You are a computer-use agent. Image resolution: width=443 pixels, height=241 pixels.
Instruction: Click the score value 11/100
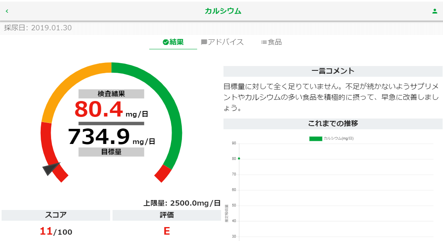coord(55,231)
